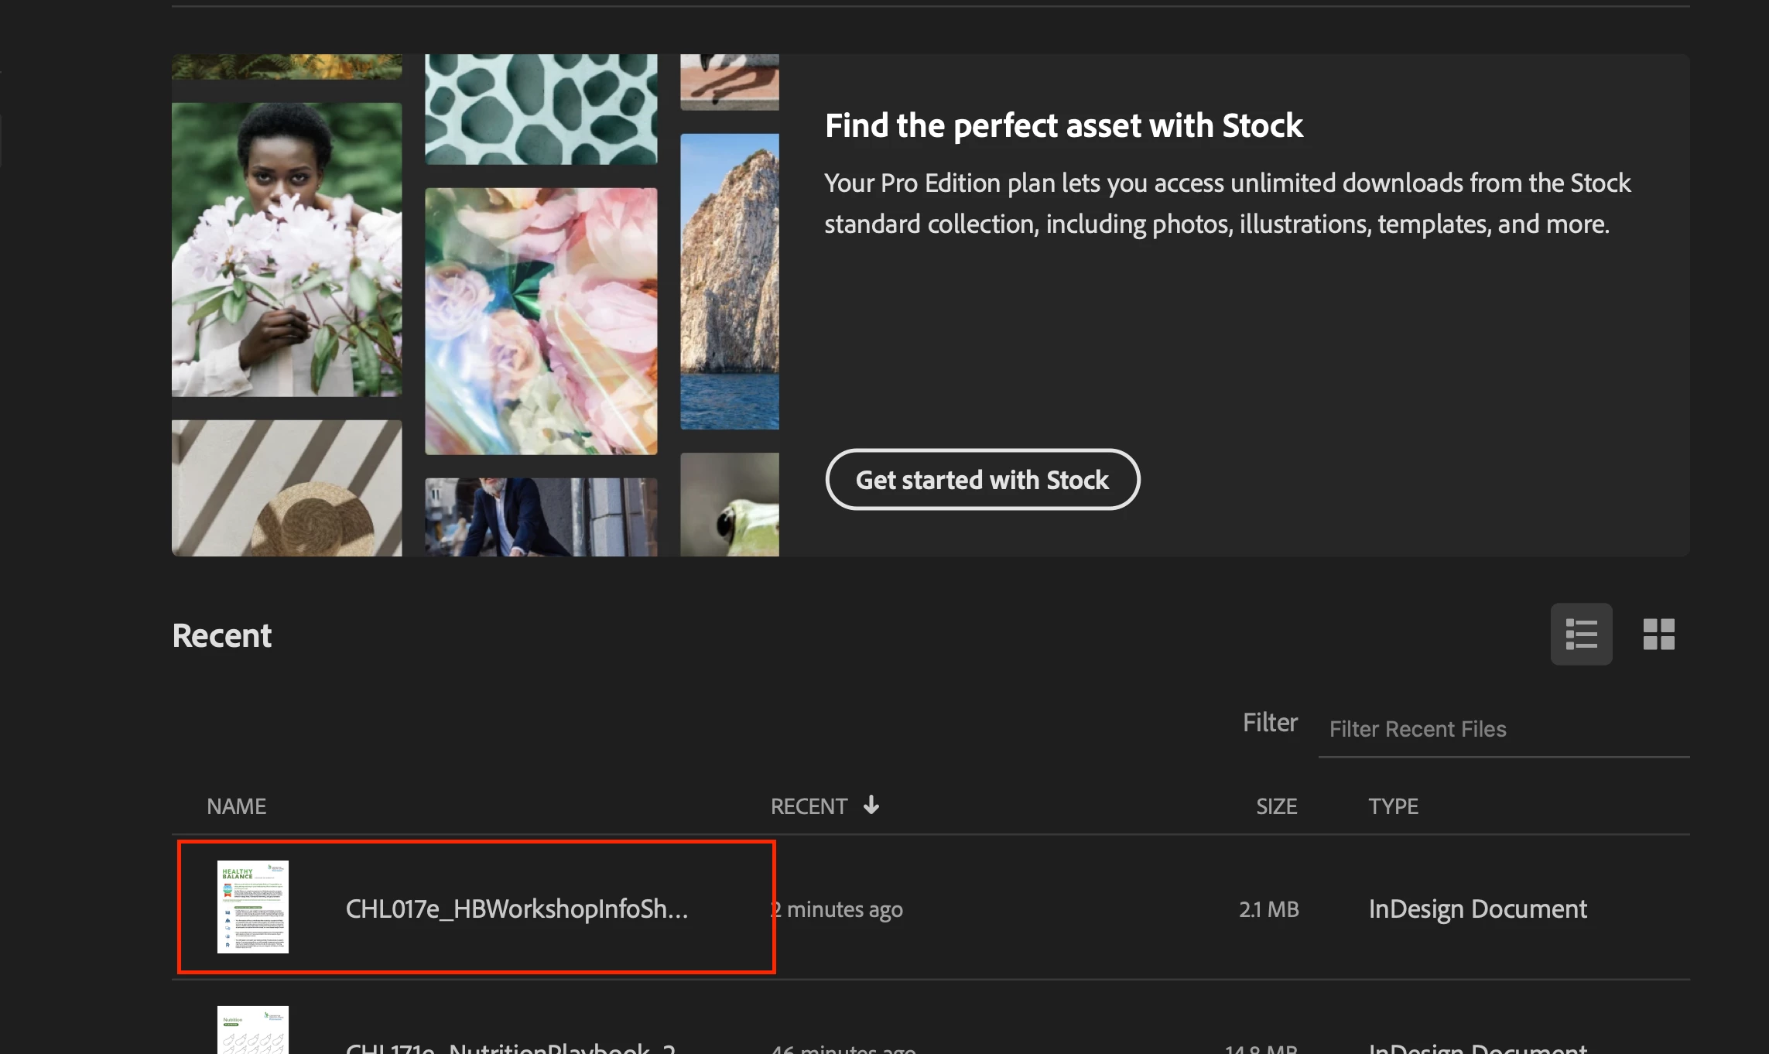Click the RECENT sort direction arrow
The width and height of the screenshot is (1769, 1054).
click(x=871, y=806)
